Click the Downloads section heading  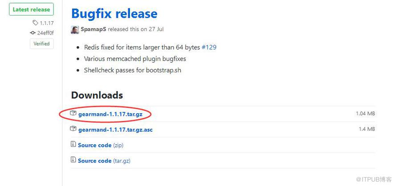97,95
